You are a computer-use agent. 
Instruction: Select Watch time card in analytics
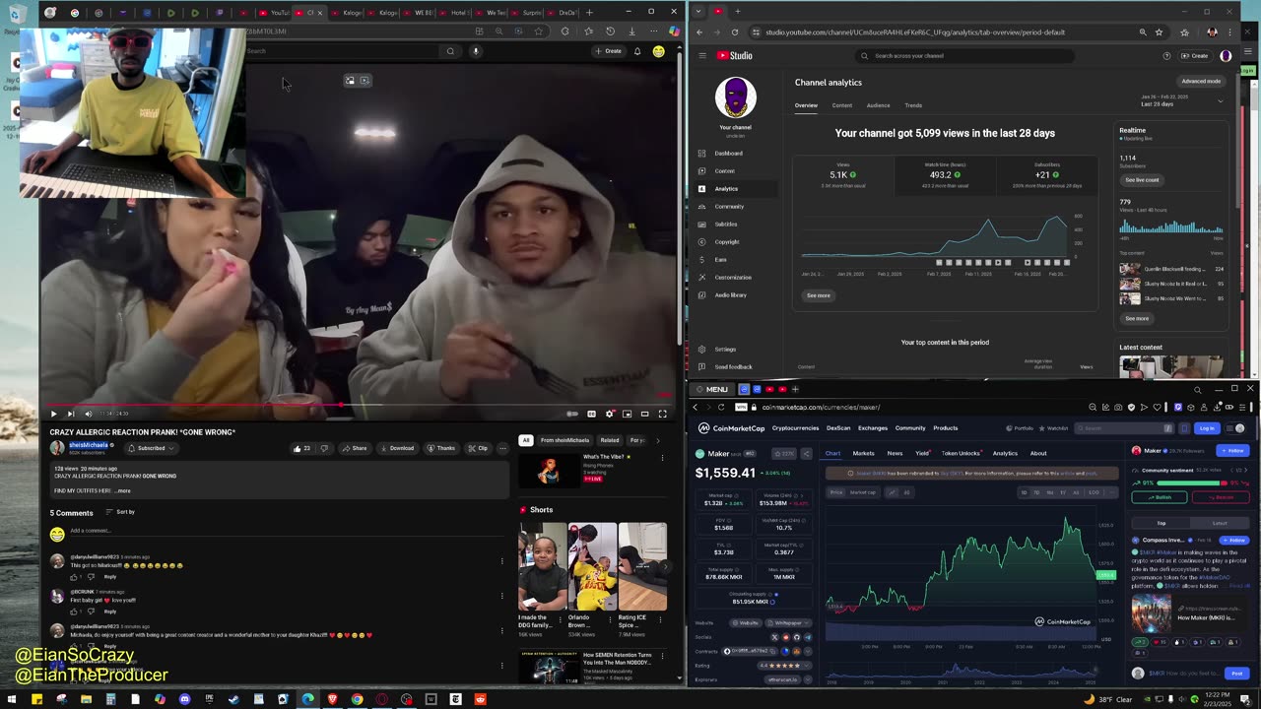(x=944, y=174)
